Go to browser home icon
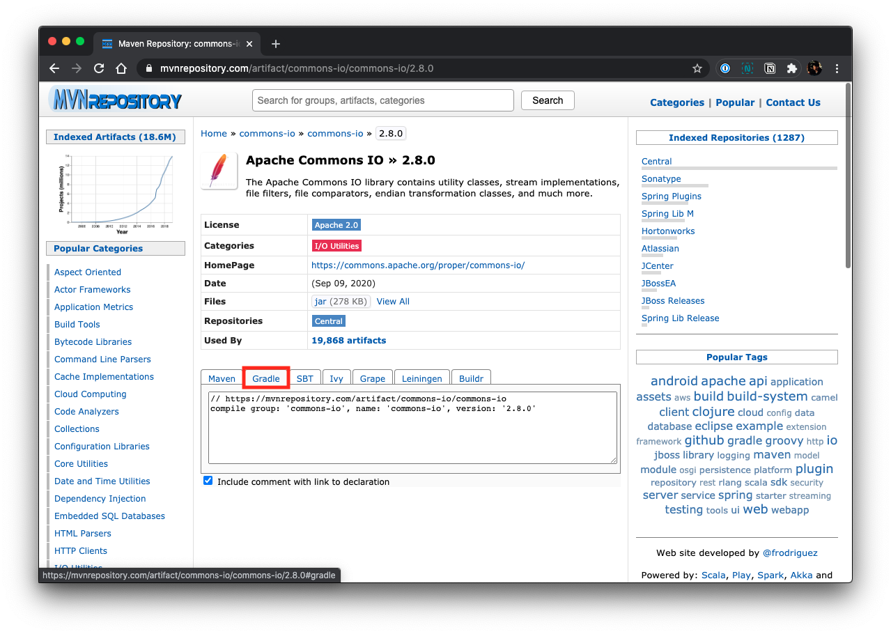This screenshot has height=634, width=891. pyautogui.click(x=121, y=68)
